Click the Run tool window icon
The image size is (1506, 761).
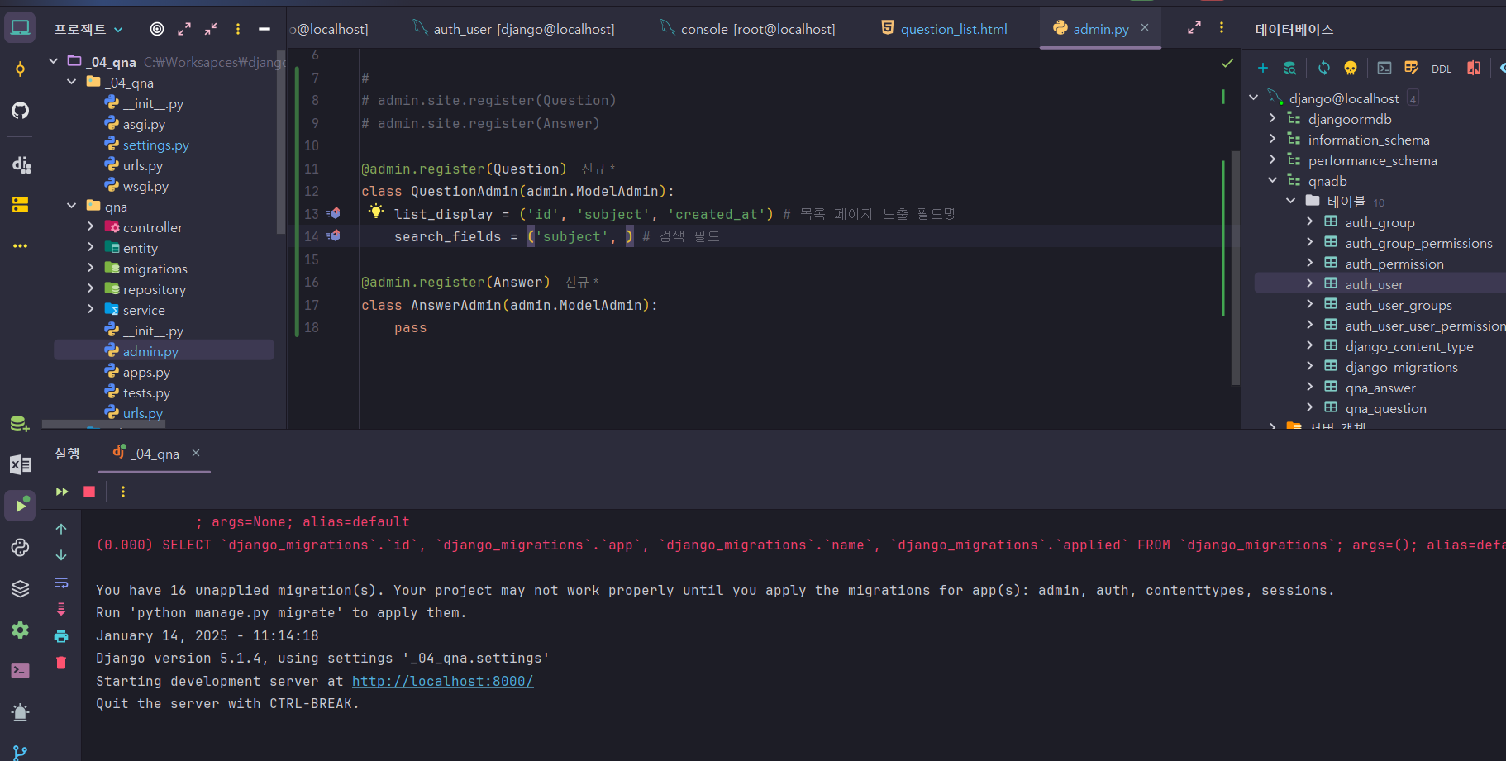click(x=21, y=505)
